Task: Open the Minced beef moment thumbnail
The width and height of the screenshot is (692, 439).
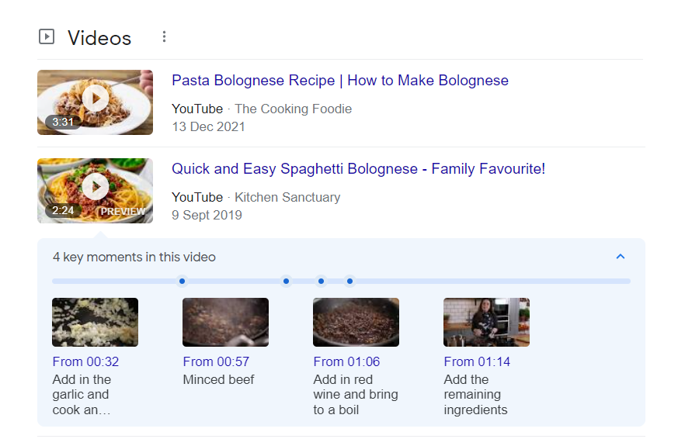Action: pos(225,322)
